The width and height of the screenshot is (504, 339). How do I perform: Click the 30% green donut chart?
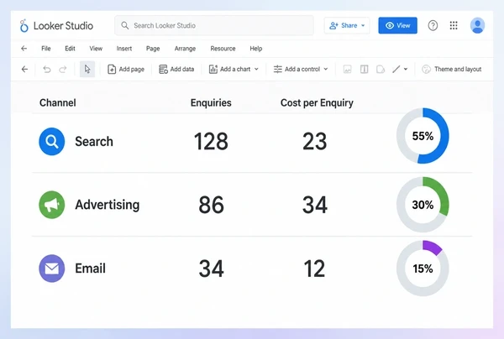coord(423,205)
